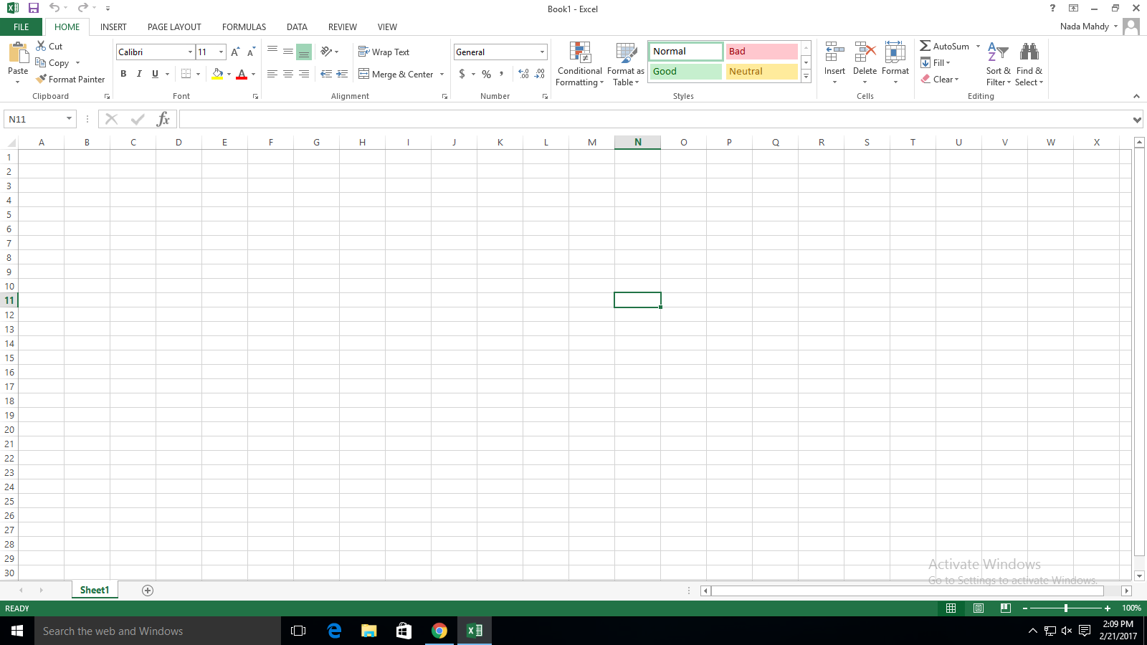Open the General number format dropdown
Screen dimensions: 1147x645
[x=542, y=52]
